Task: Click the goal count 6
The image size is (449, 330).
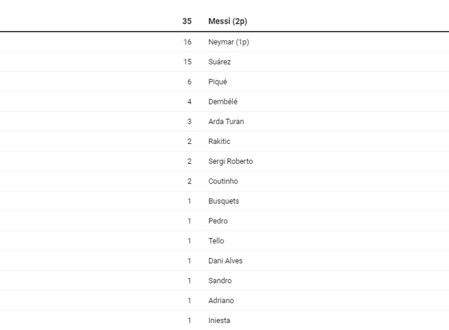Action: pos(189,82)
